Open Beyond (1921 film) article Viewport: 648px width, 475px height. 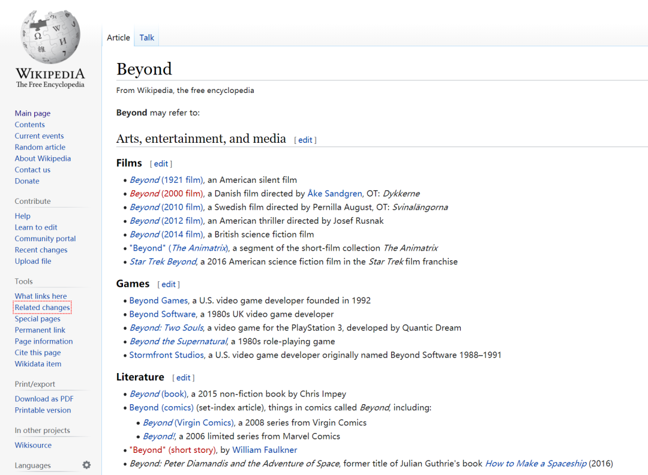(x=167, y=180)
